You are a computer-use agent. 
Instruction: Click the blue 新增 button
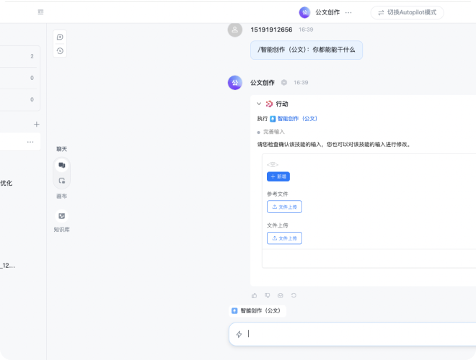(x=278, y=176)
